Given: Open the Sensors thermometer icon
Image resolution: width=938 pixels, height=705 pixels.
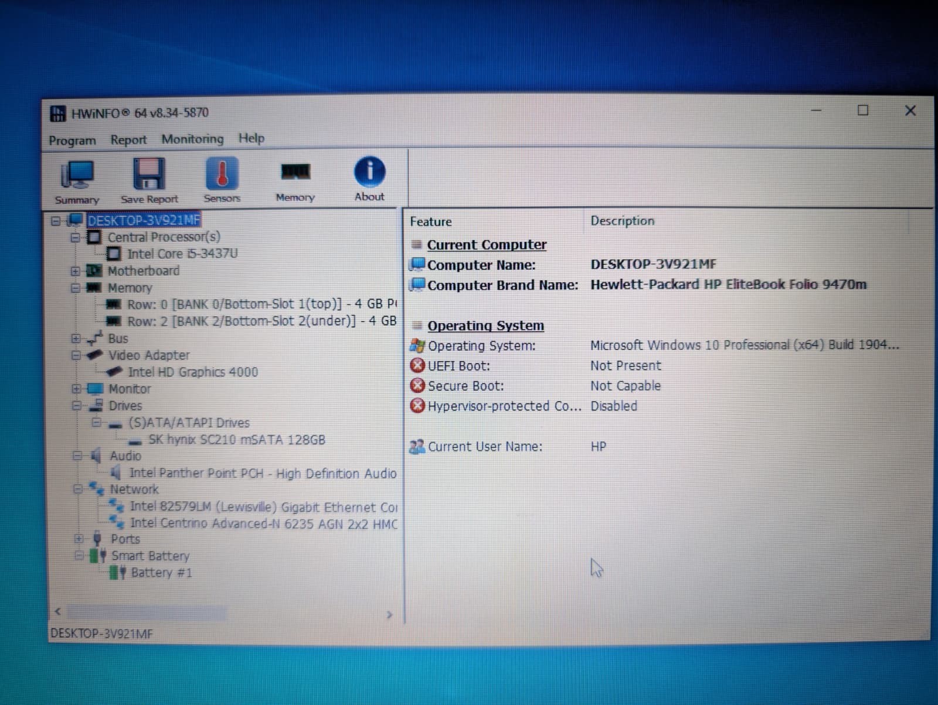Looking at the screenshot, I should click(222, 173).
